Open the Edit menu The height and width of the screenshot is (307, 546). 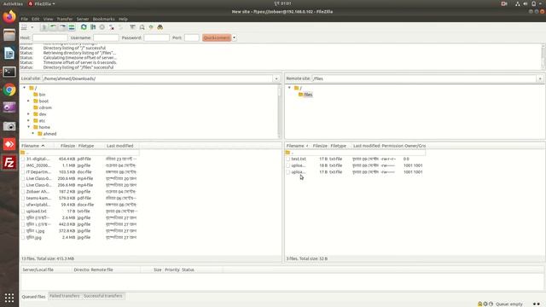click(36, 19)
